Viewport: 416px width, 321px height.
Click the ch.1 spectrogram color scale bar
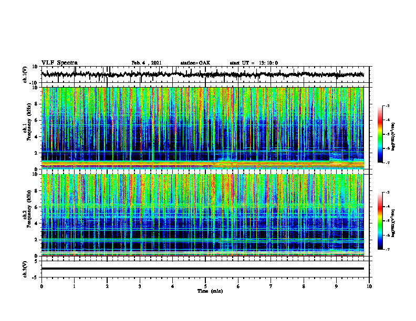coord(380,134)
